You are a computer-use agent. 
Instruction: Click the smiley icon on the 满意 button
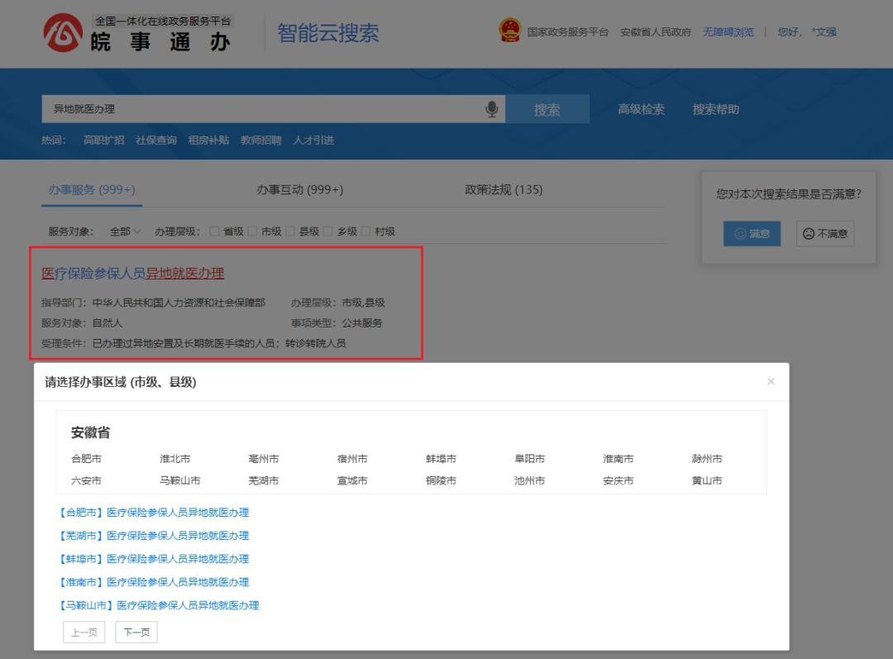[x=742, y=233]
